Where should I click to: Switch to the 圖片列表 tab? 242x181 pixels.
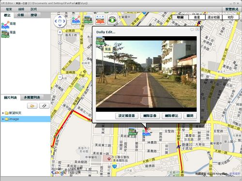click(x=10, y=98)
